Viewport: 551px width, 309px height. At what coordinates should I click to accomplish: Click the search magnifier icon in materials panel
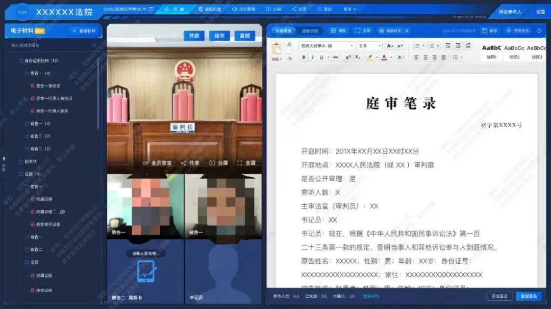click(x=94, y=45)
